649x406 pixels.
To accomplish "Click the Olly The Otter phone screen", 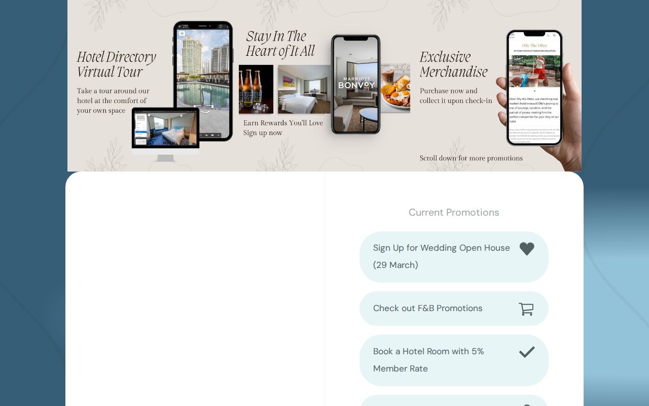I will click(x=534, y=87).
